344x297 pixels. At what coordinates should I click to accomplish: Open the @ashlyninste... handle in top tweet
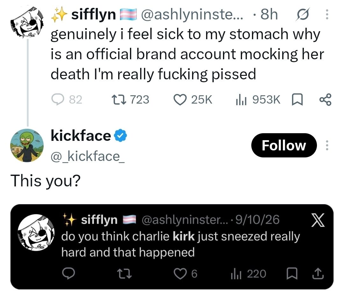(192, 14)
